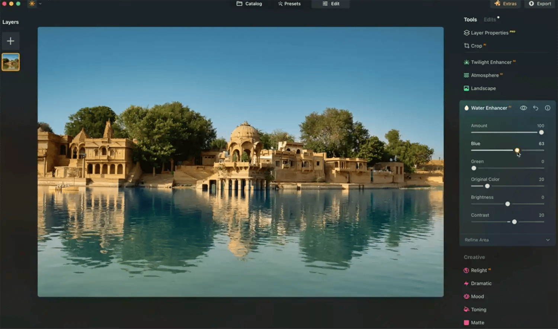This screenshot has width=558, height=329.
Task: Click the Green slider handle
Action: click(474, 168)
